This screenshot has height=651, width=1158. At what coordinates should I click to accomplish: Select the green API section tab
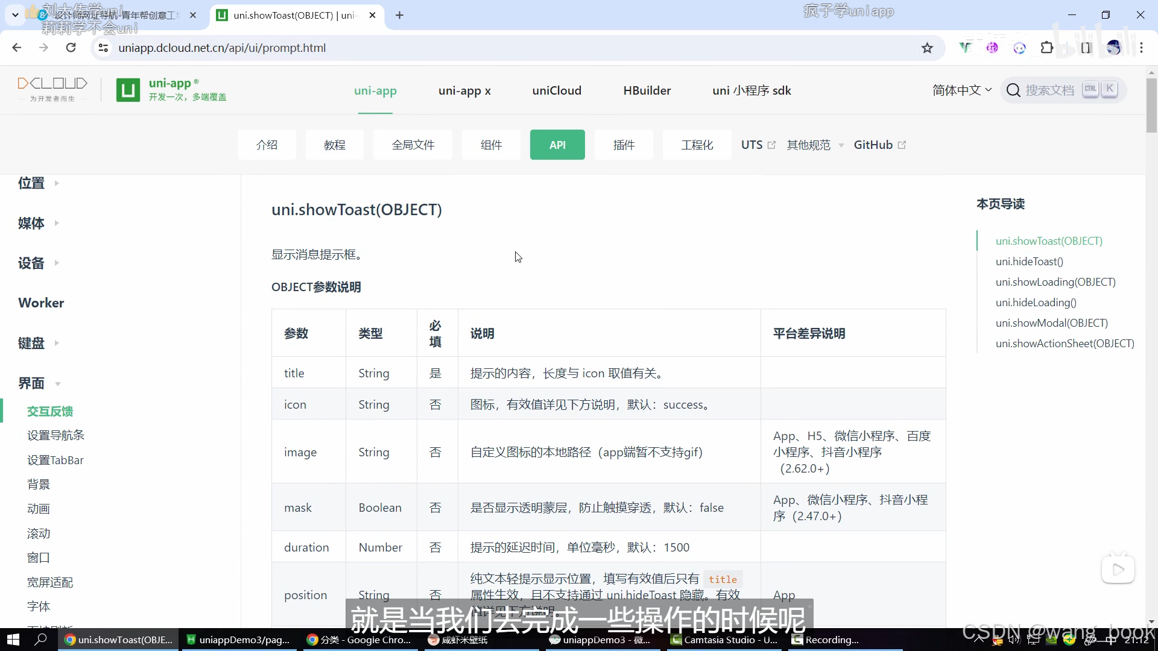557,145
